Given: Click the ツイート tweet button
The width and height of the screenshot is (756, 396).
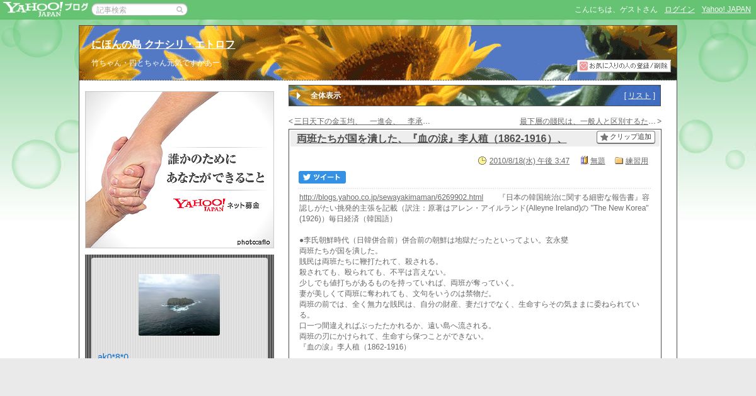Looking at the screenshot, I should (x=322, y=177).
